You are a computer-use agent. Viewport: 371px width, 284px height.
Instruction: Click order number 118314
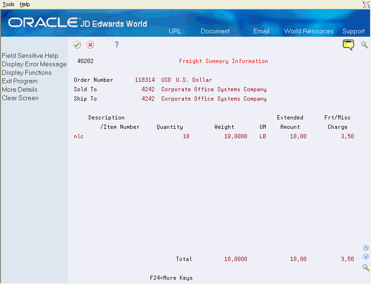click(144, 80)
